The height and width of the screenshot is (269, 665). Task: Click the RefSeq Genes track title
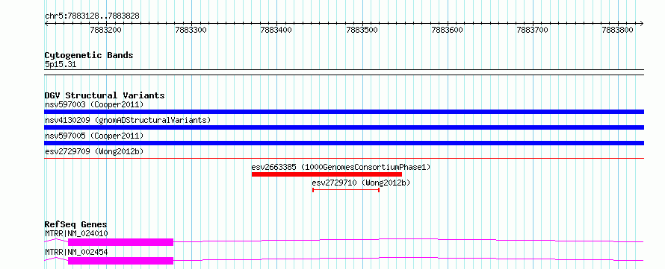75,224
